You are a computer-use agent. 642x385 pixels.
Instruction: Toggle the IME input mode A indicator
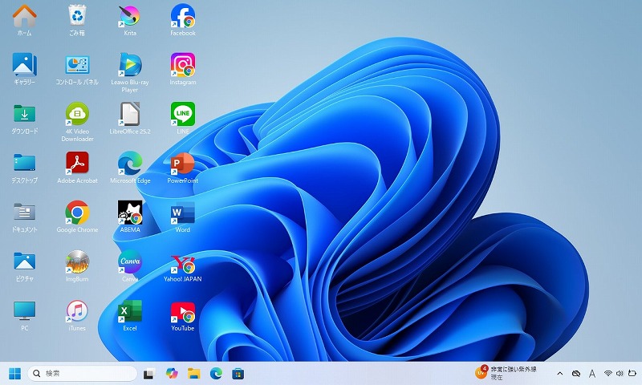[592, 373]
